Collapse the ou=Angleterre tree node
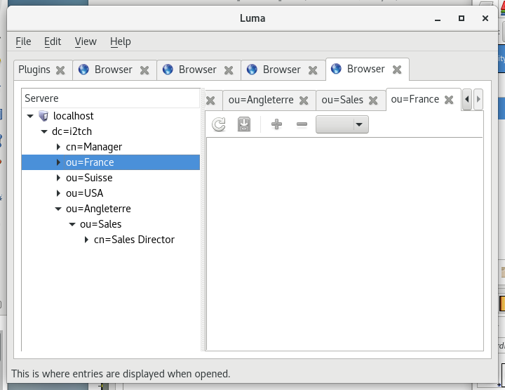 coord(58,209)
